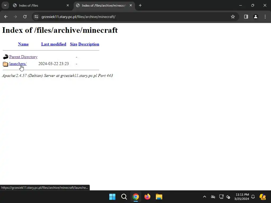Viewport: 271px width, 203px height.
Task: Close the 'Index of /files' tab
Action: (x=68, y=5)
